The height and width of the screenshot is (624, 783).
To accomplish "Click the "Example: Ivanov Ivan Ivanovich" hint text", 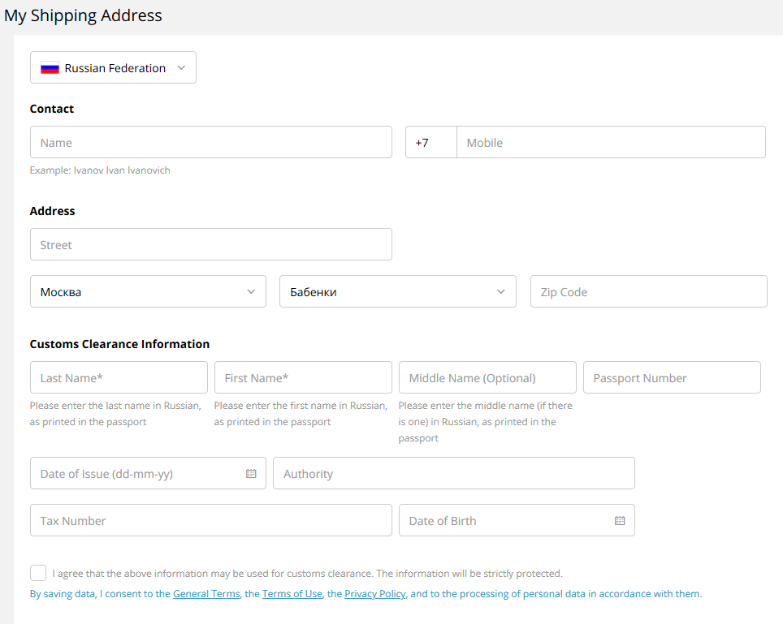I will point(100,170).
